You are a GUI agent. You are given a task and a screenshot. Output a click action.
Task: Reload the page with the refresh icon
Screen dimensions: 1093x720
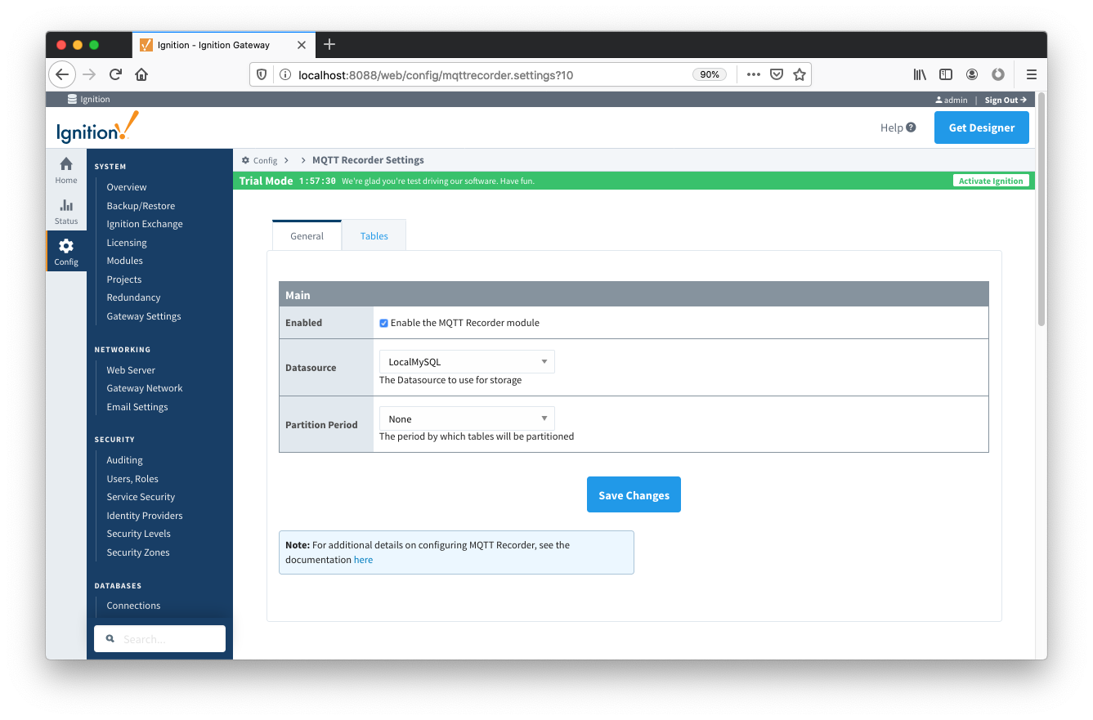(x=115, y=74)
